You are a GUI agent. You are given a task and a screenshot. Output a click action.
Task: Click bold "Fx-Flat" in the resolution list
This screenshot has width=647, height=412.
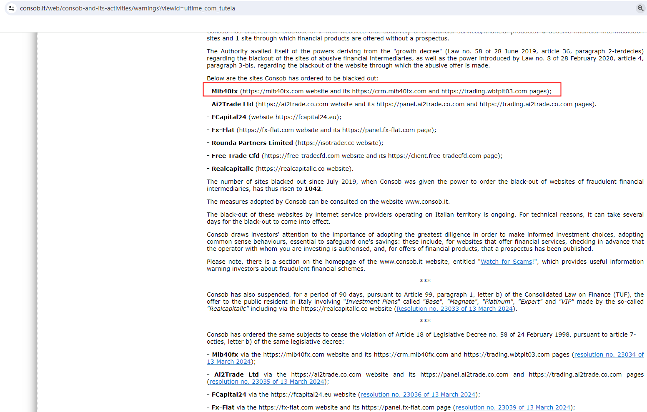(223, 407)
